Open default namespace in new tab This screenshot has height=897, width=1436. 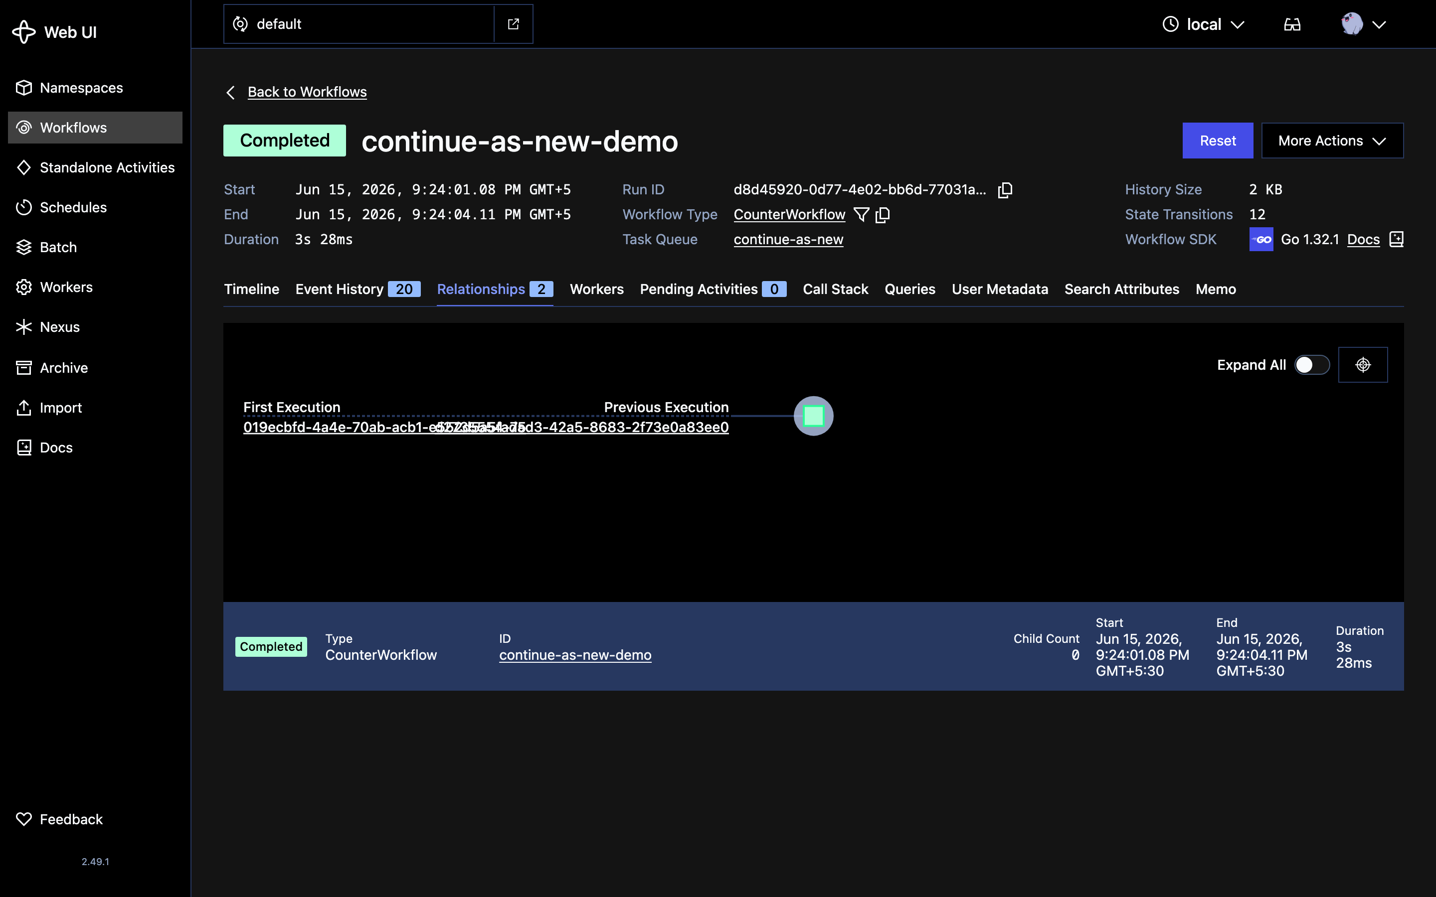click(x=513, y=24)
